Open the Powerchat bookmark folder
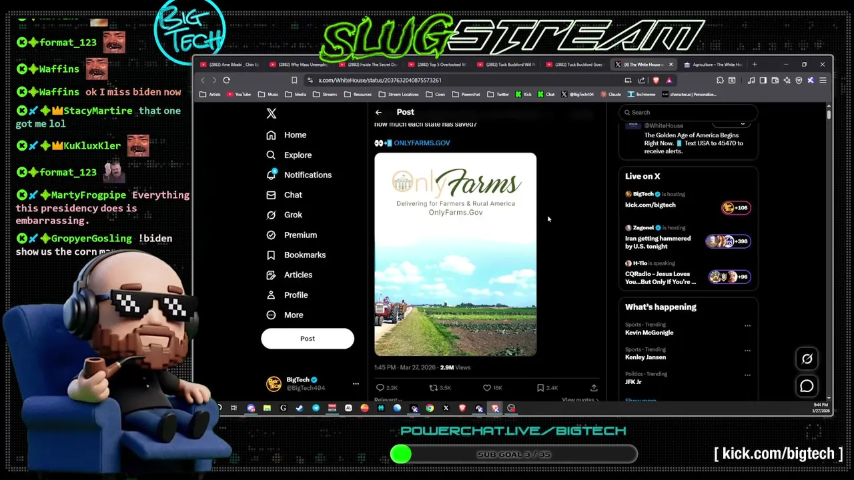 466,95
